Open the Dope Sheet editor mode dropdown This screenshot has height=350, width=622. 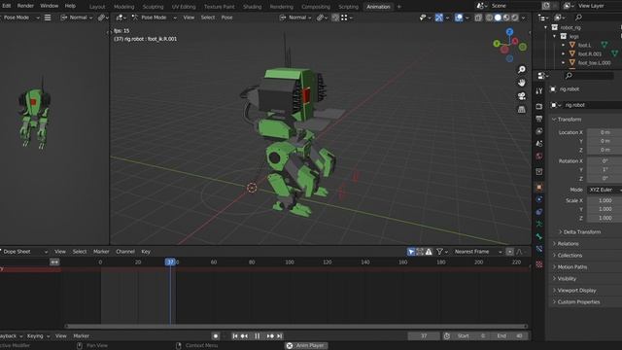point(24,252)
